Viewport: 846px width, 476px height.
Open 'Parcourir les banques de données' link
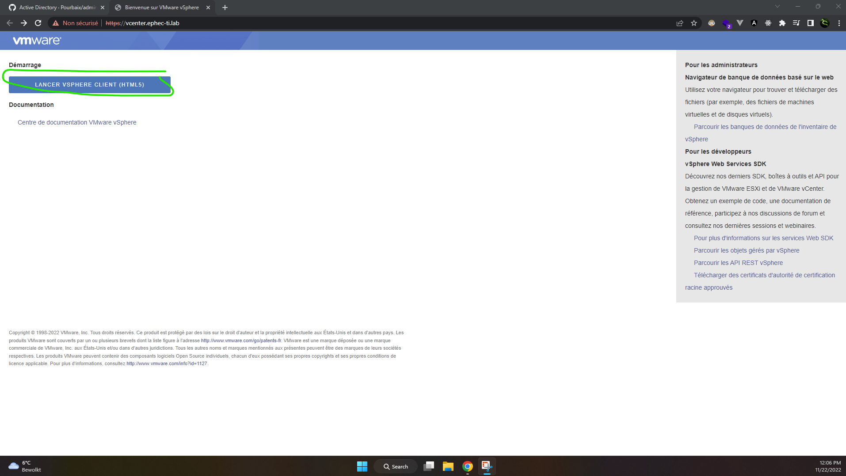click(761, 133)
